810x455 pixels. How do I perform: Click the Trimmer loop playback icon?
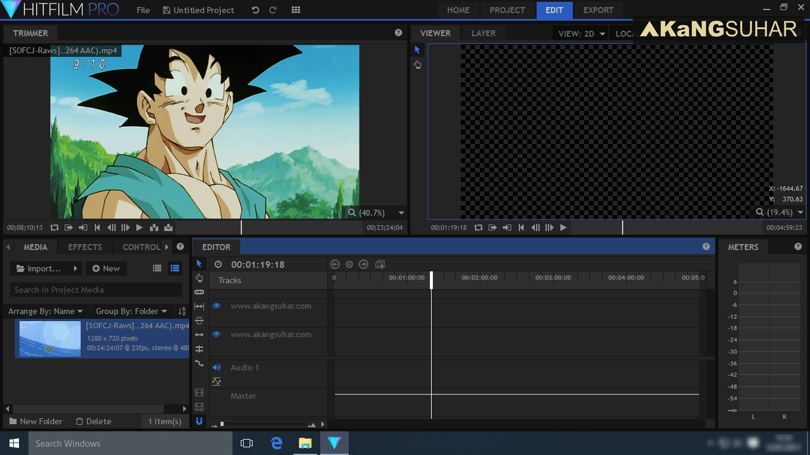pos(55,227)
